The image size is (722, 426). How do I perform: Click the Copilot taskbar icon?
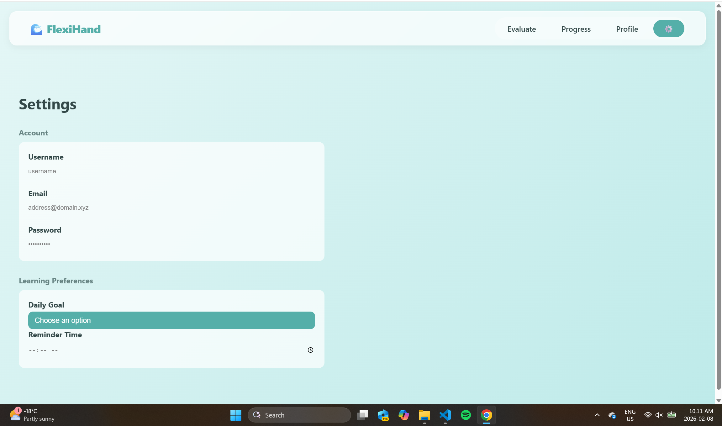(x=403, y=415)
